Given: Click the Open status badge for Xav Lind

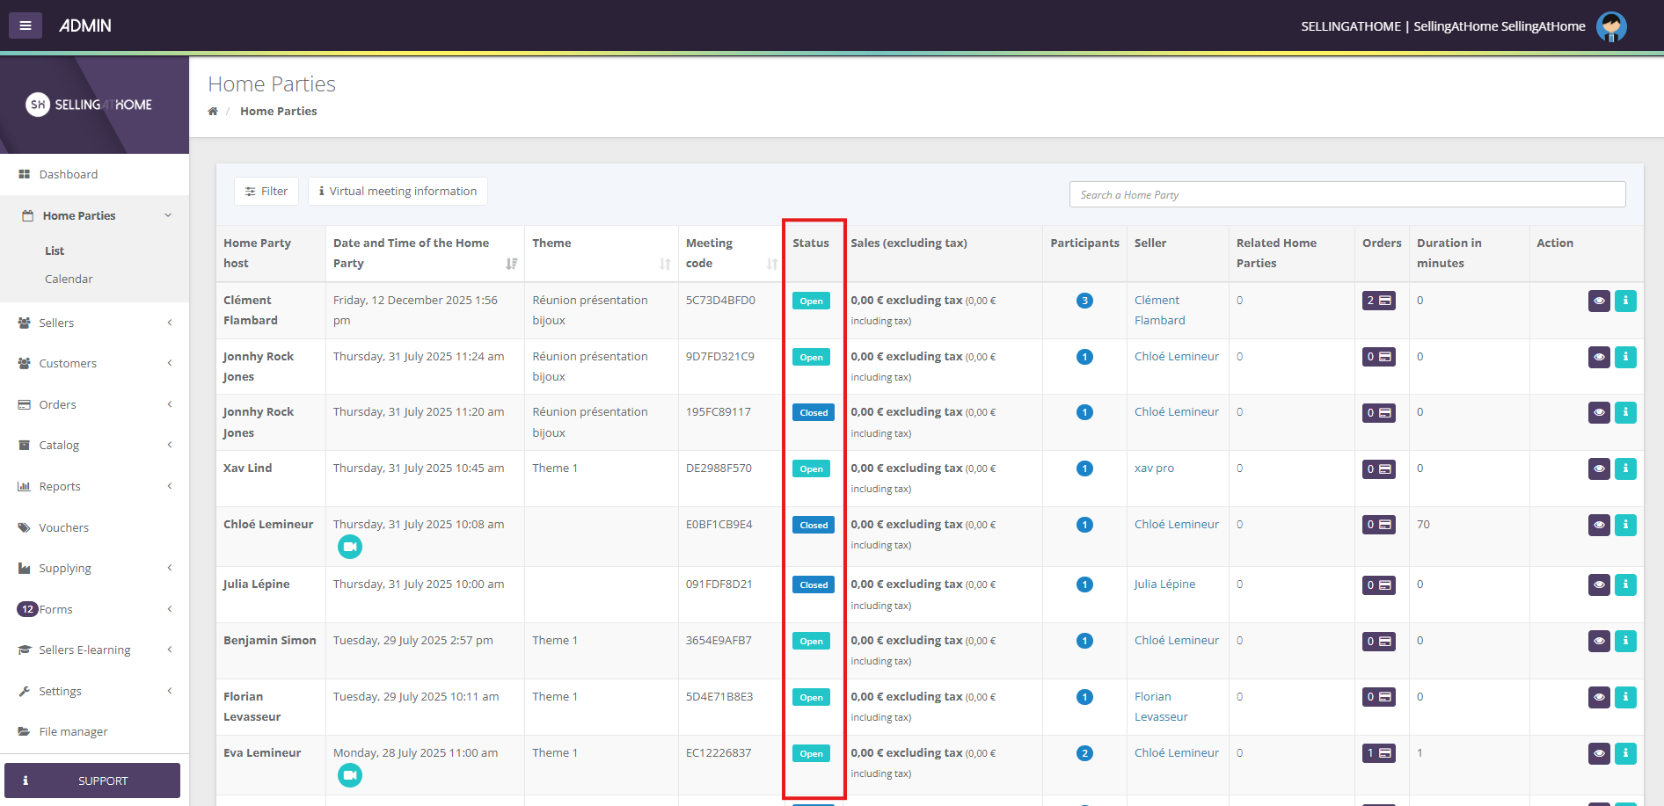Looking at the screenshot, I should pos(811,469).
